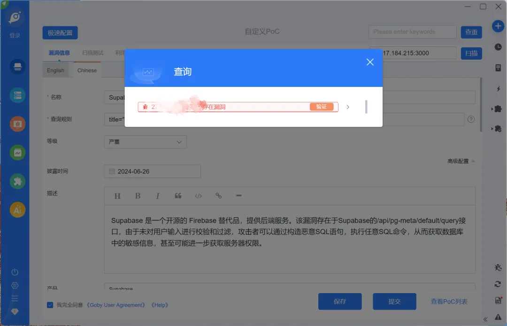
Task: Click the 保存 button
Action: [x=340, y=302]
